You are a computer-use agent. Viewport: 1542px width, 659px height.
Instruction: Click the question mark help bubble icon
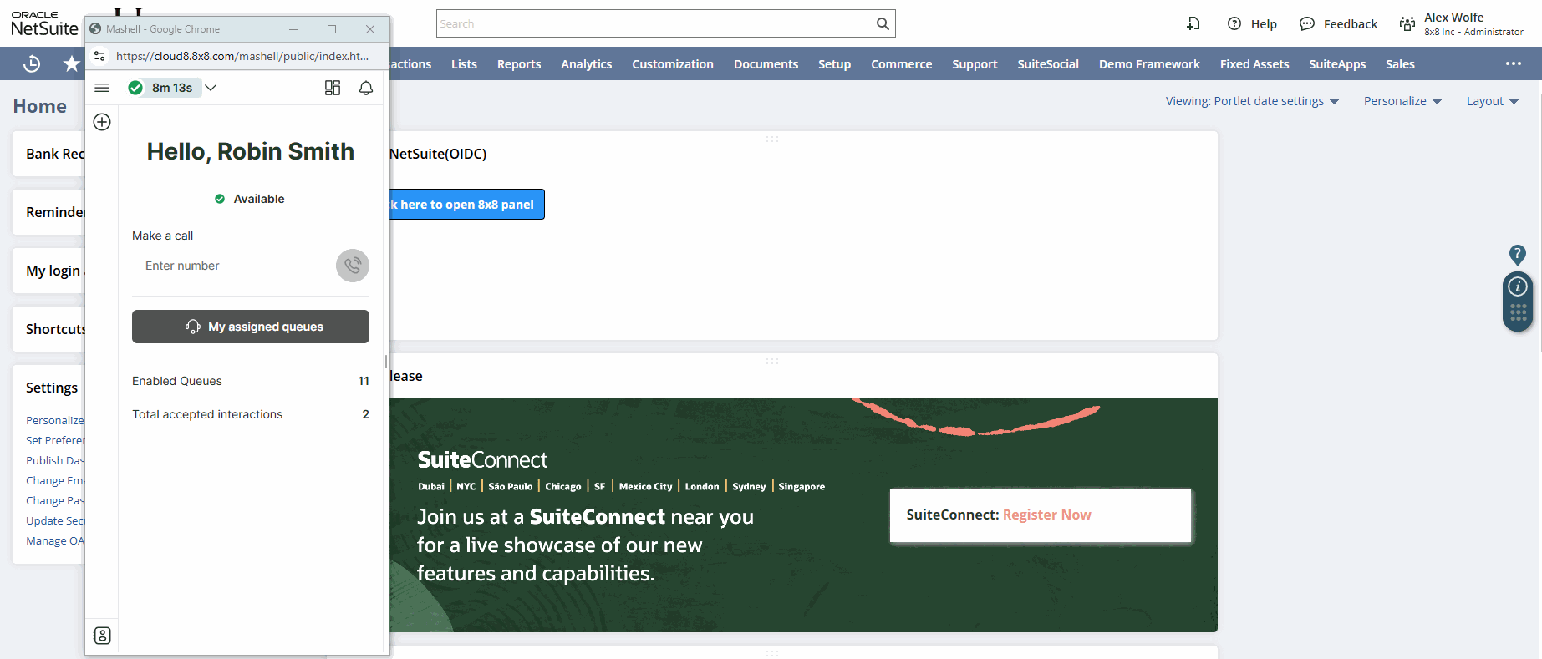coord(1518,255)
